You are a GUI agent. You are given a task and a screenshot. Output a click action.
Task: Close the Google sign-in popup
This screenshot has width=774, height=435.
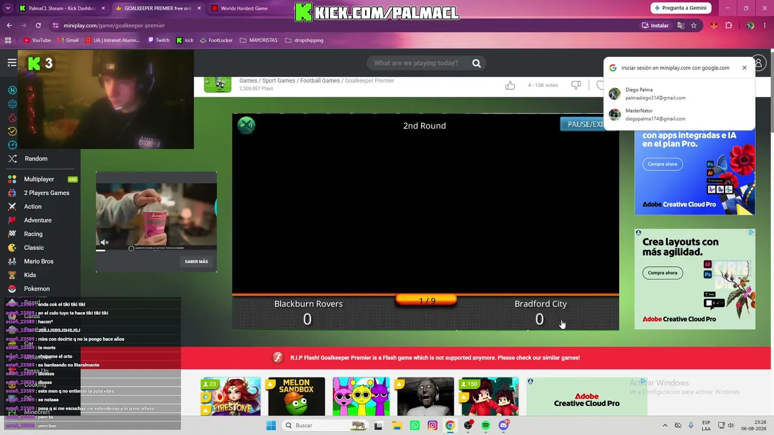(x=744, y=68)
